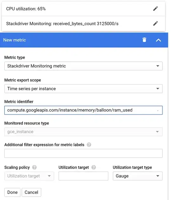Click the Cancel button
This screenshot has height=200, width=171.
click(31, 192)
